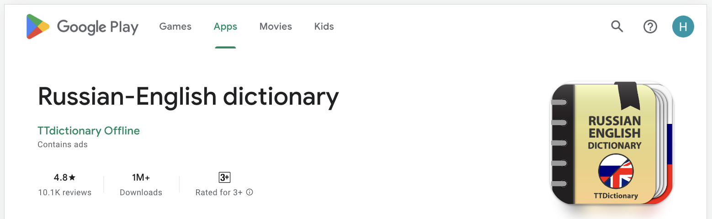712x219 pixels.
Task: Click the Google Play wordmark text
Action: [98, 27]
